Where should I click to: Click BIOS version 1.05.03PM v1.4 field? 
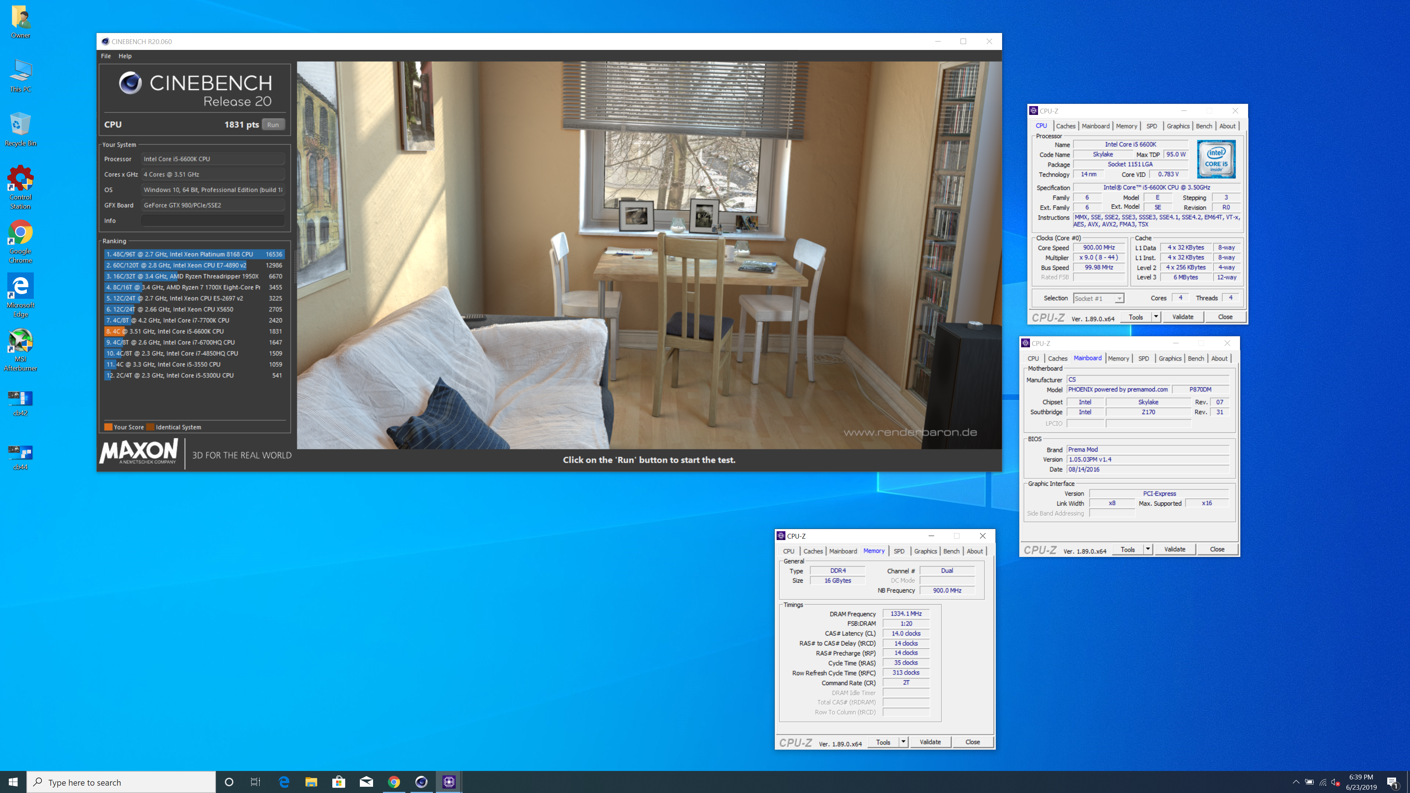1148,459
